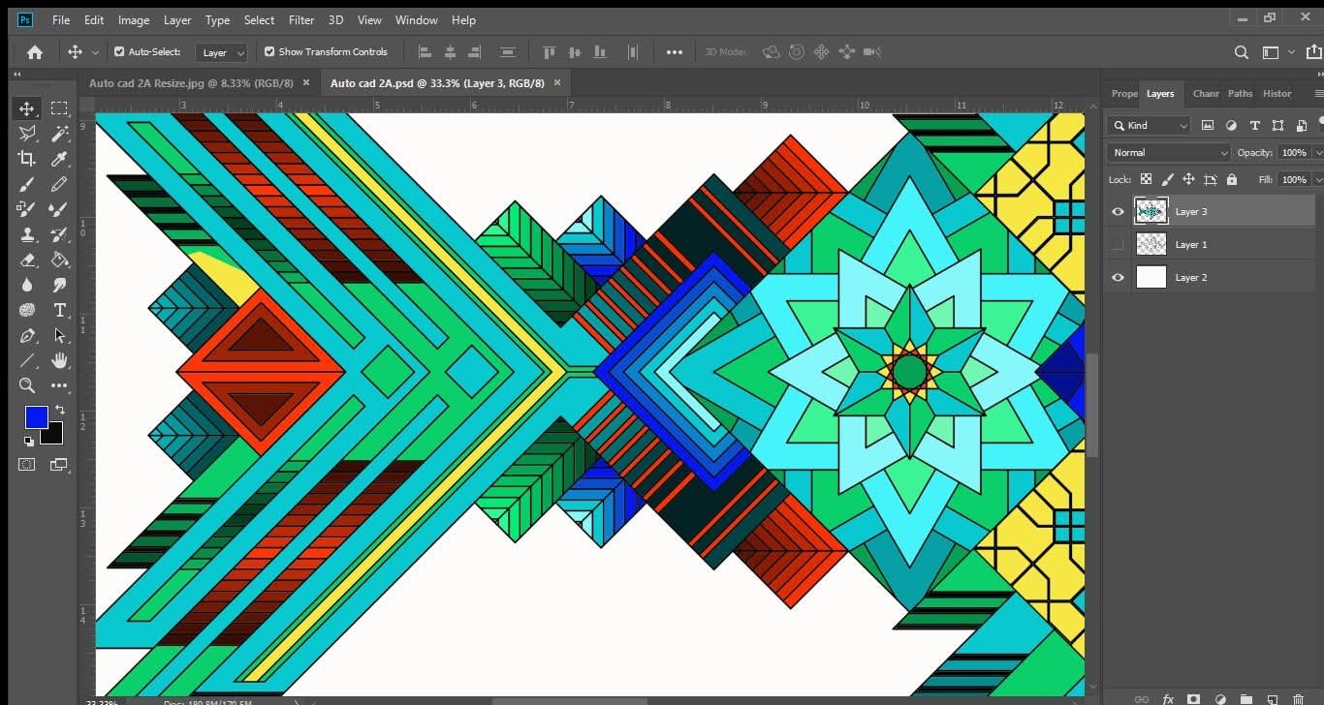1324x705 pixels.
Task: Select the Zoom tool
Action: [27, 385]
